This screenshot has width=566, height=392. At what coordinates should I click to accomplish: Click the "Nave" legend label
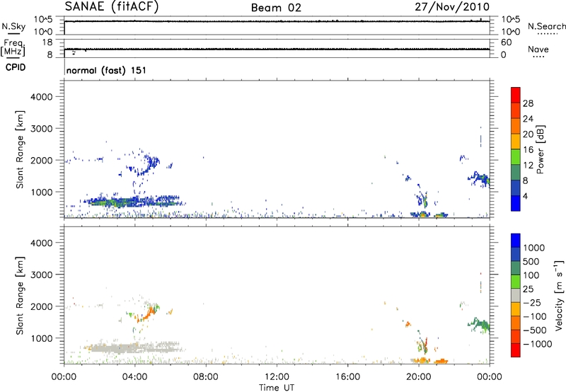pyautogui.click(x=538, y=49)
